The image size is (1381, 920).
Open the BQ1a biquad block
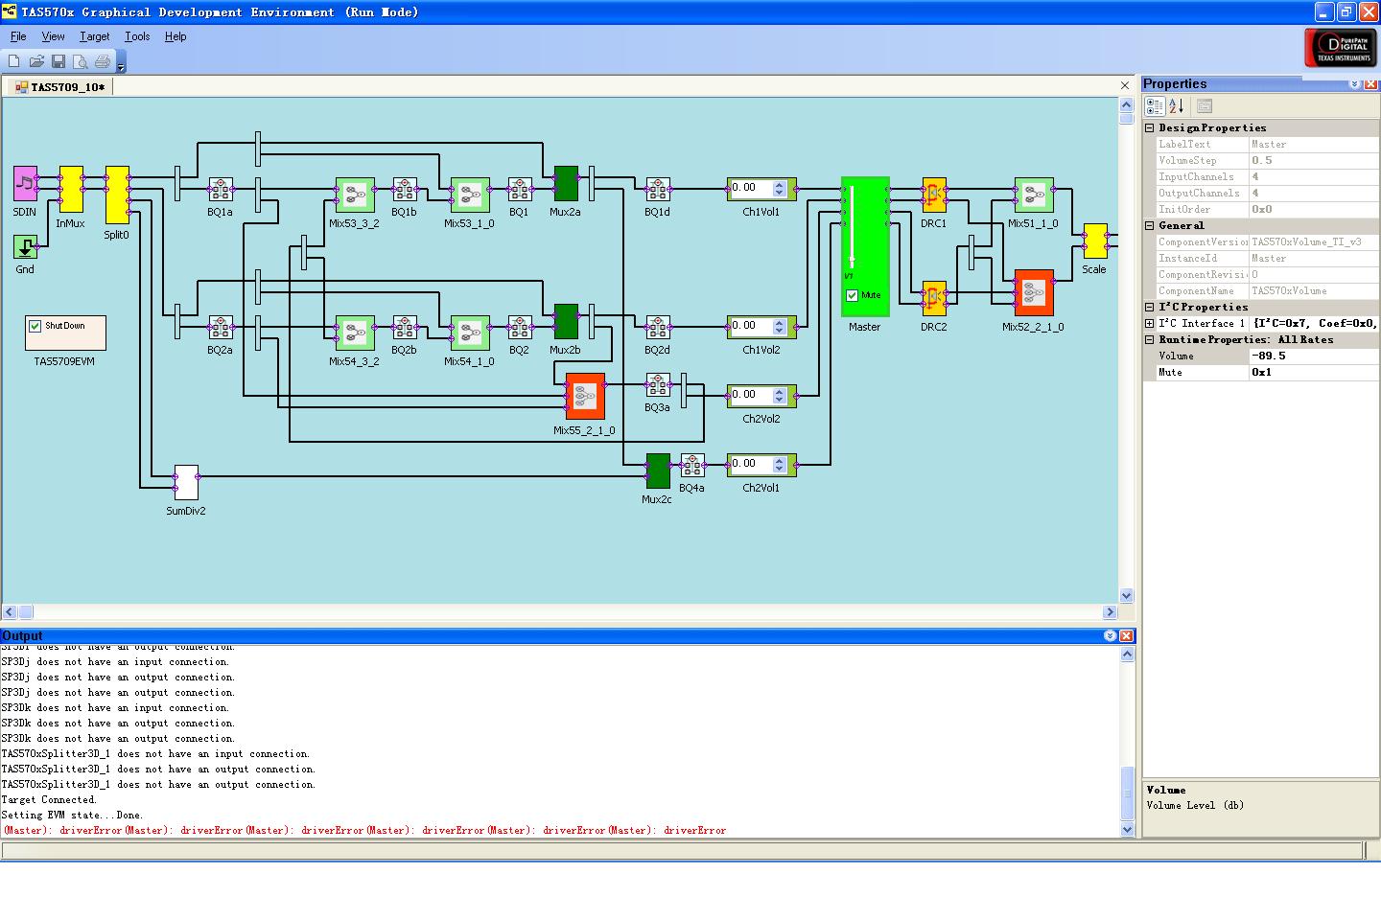(x=221, y=188)
